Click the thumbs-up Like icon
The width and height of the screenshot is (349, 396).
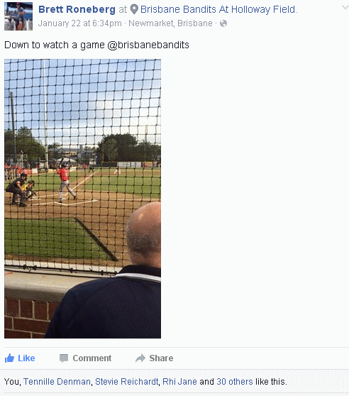tap(9, 358)
